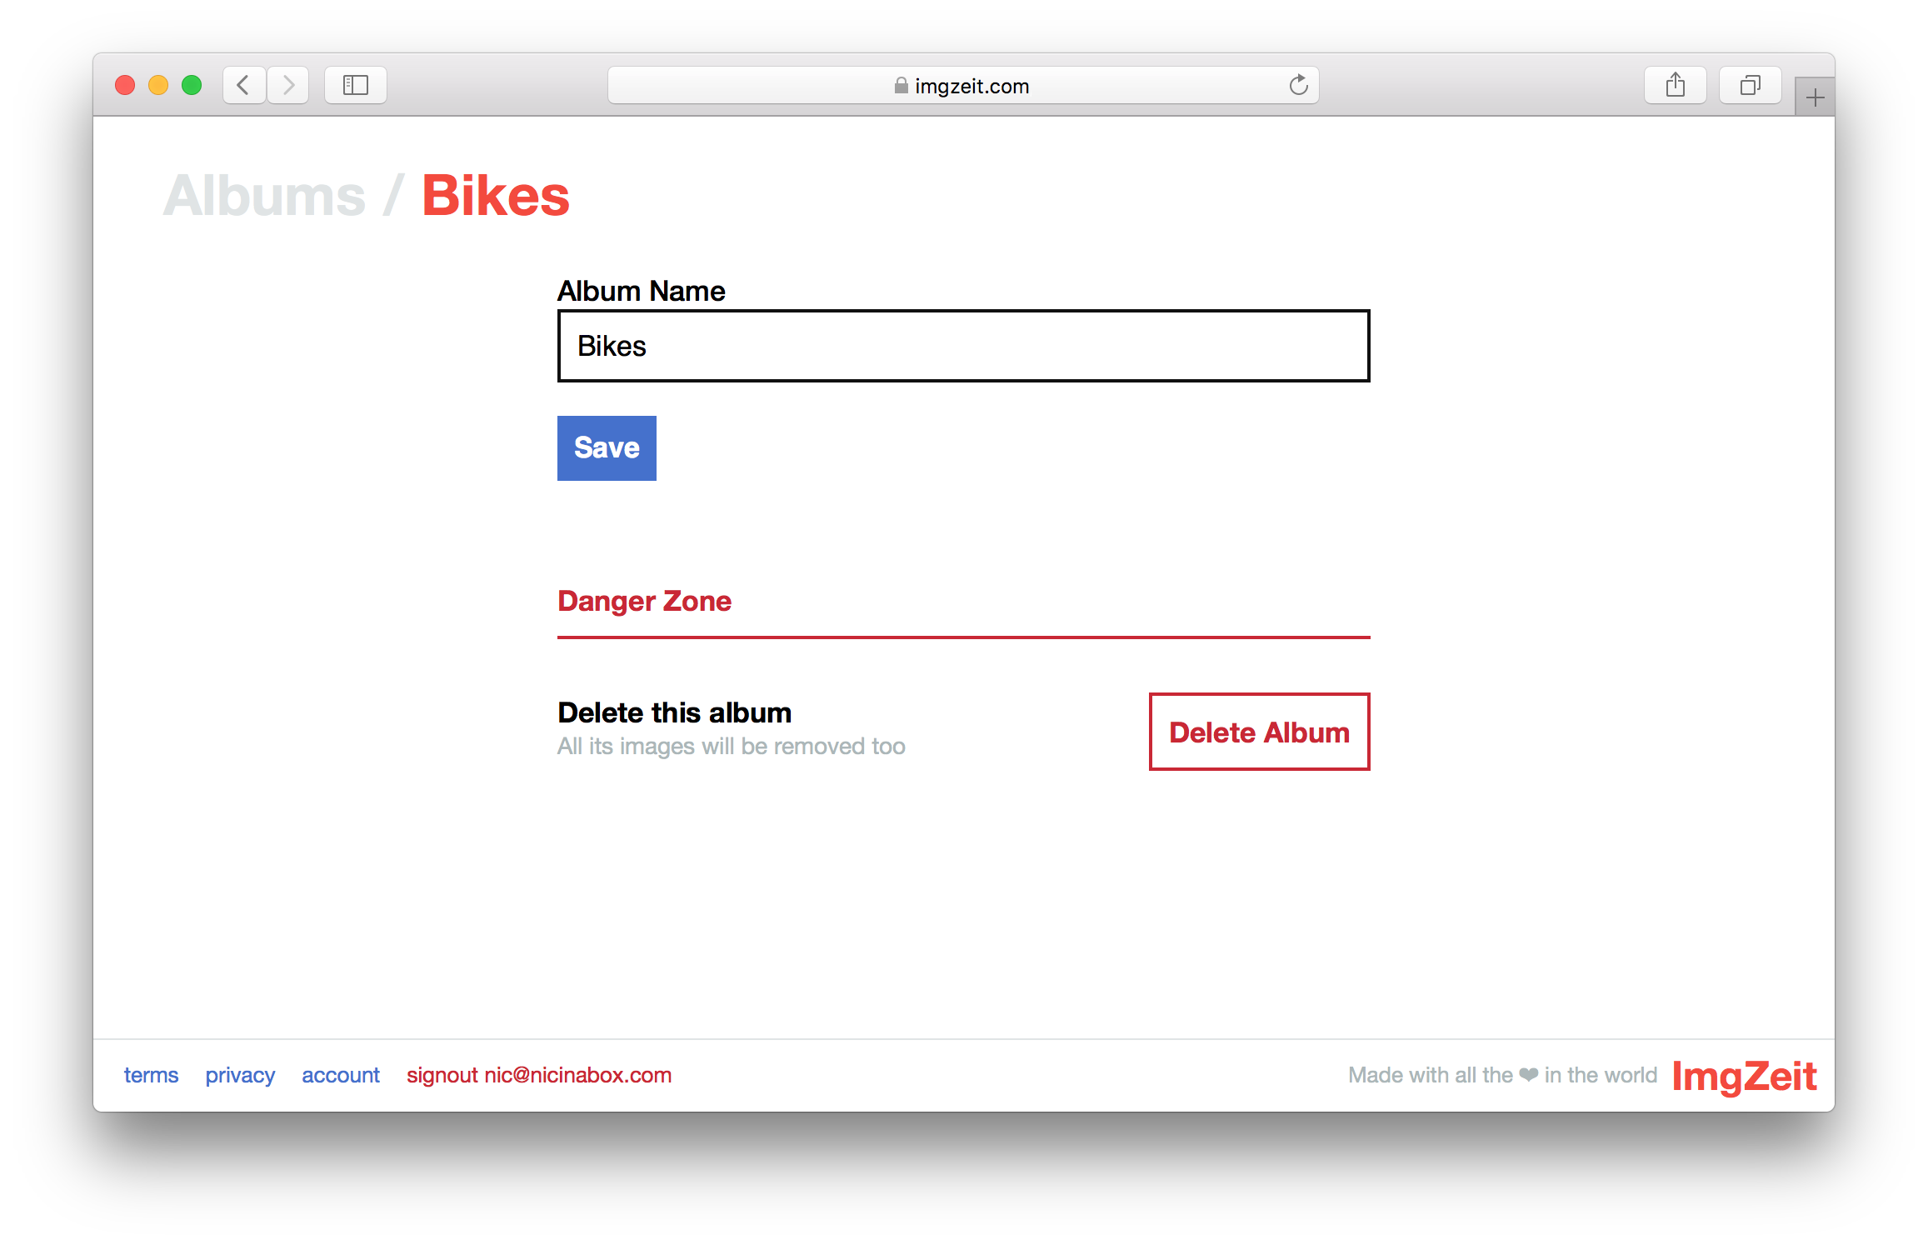1928x1245 pixels.
Task: Open a new tab with plus
Action: click(1815, 98)
